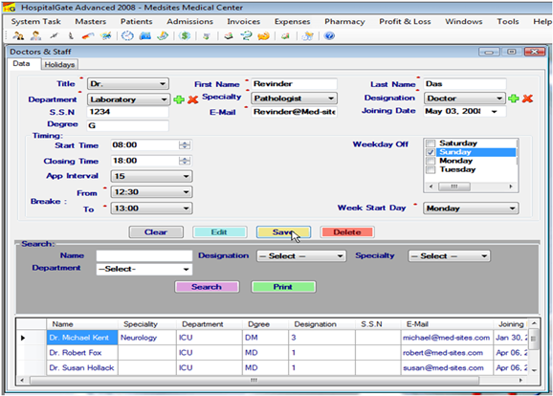Click the Closing Time spinner arrows

coord(185,161)
